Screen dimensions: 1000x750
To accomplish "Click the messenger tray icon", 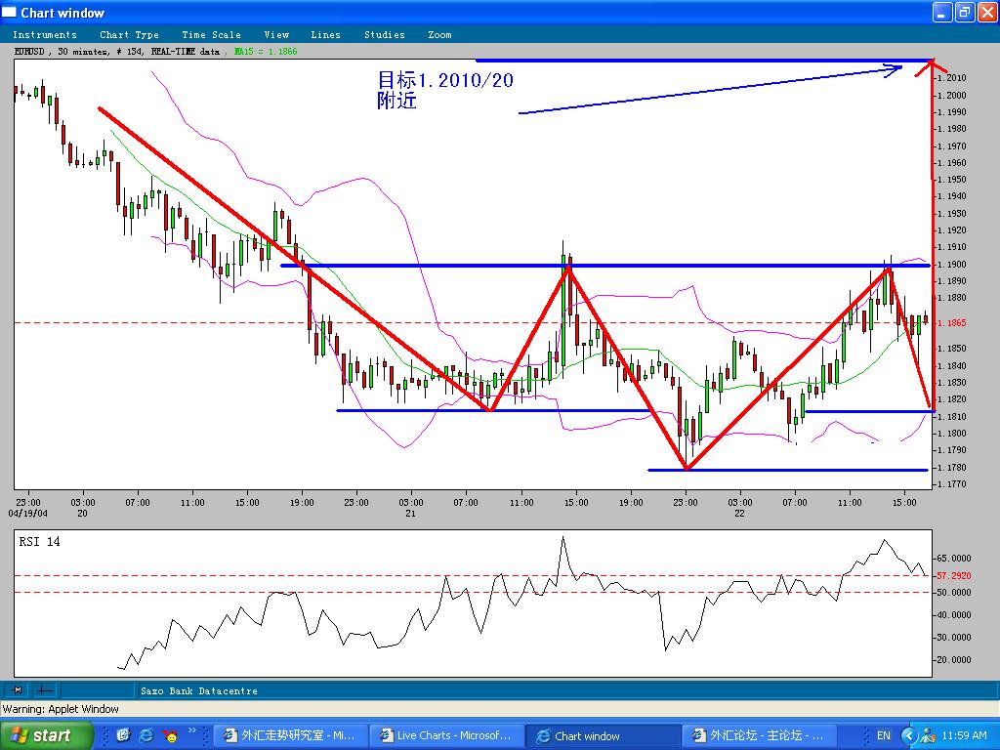I will tap(928, 736).
